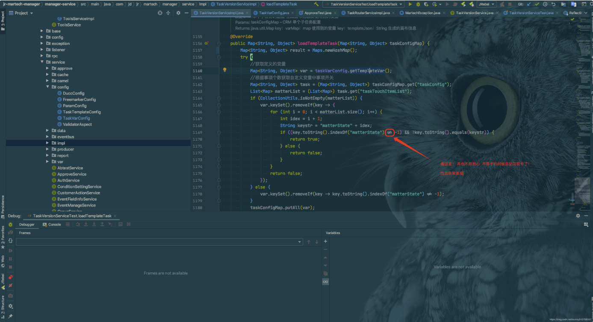Click the intention light bulb in editor gutter
This screenshot has width=593, height=322.
tap(224, 70)
